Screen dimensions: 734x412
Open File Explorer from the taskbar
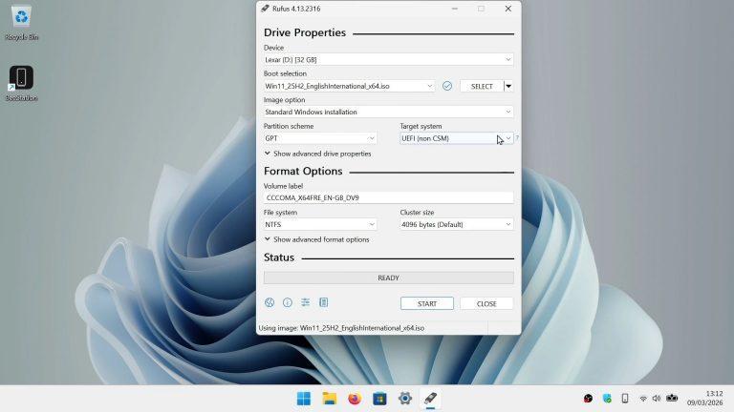pyautogui.click(x=329, y=399)
